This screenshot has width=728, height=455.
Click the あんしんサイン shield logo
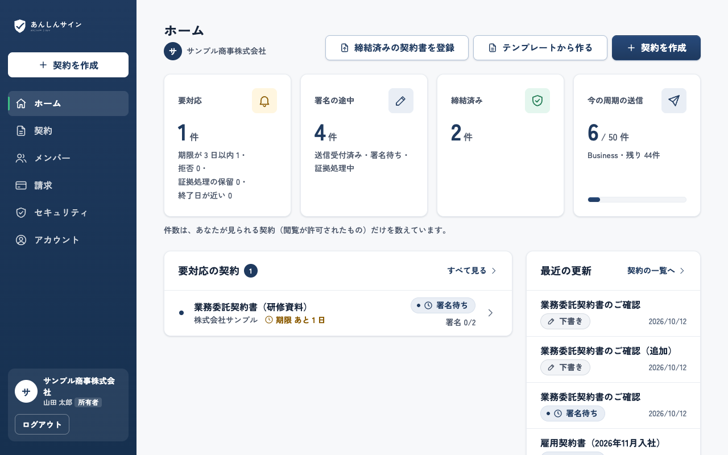click(20, 26)
